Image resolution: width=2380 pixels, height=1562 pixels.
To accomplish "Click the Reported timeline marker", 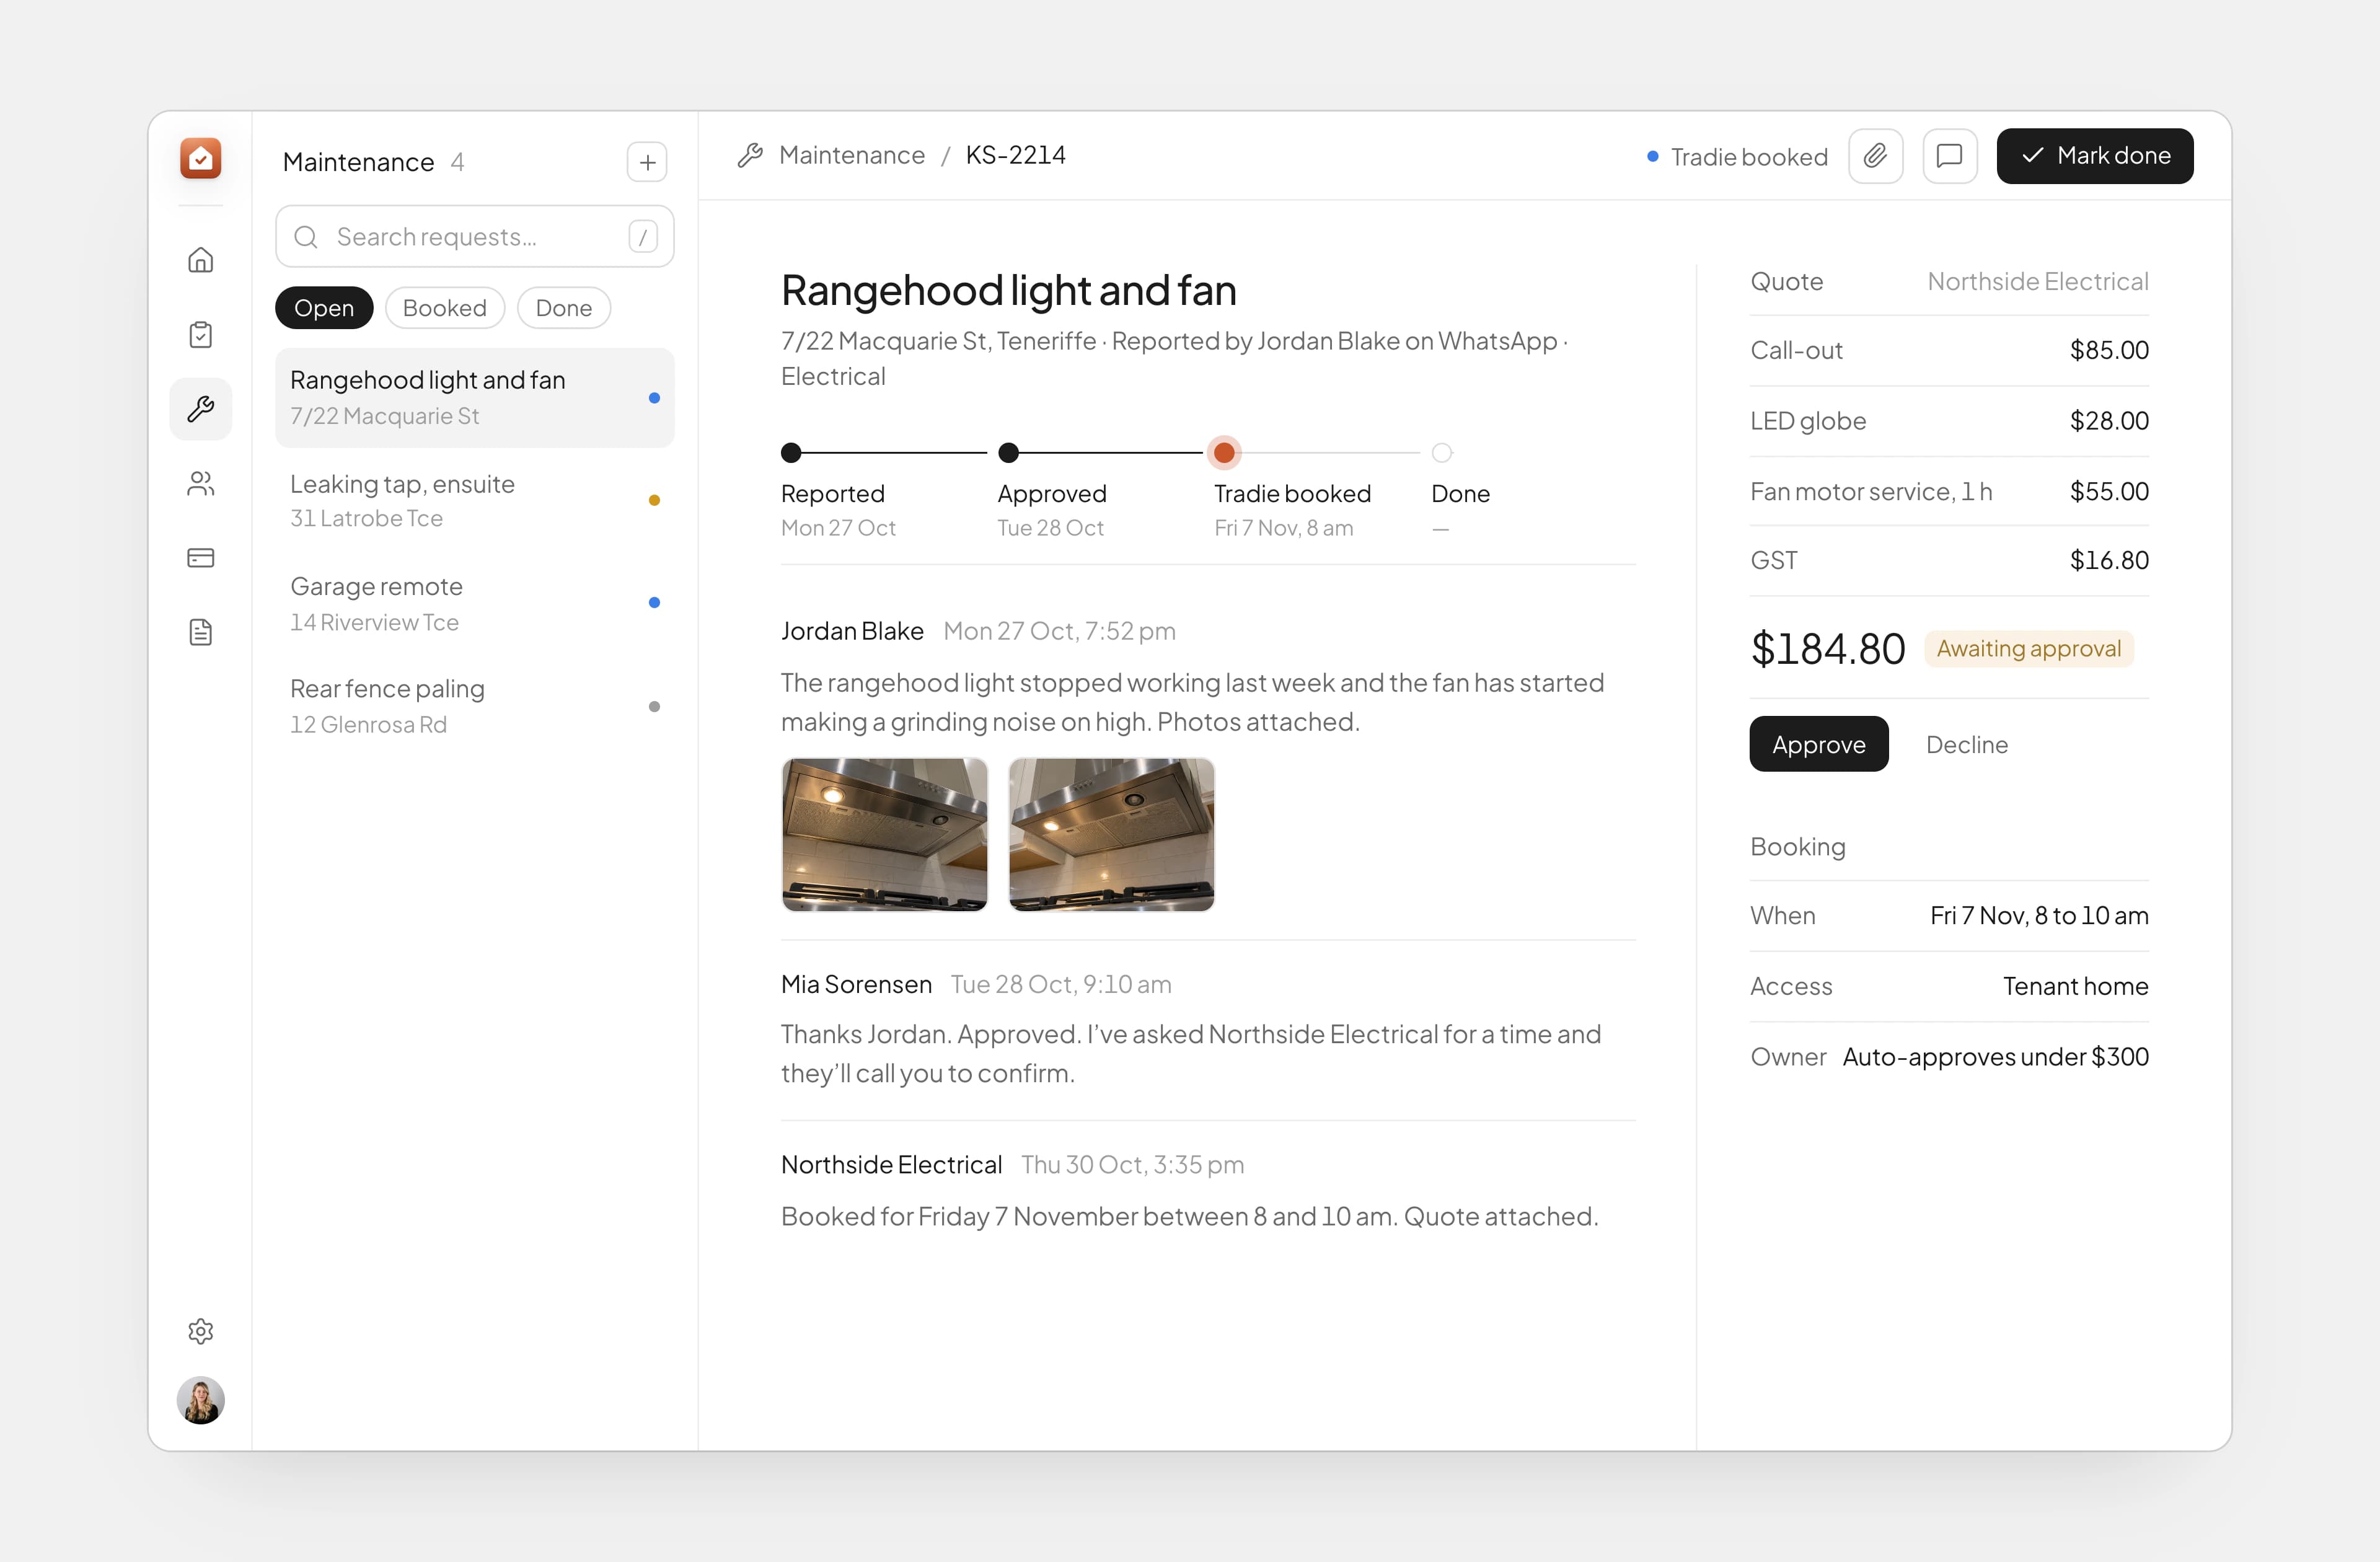I will click(x=791, y=453).
